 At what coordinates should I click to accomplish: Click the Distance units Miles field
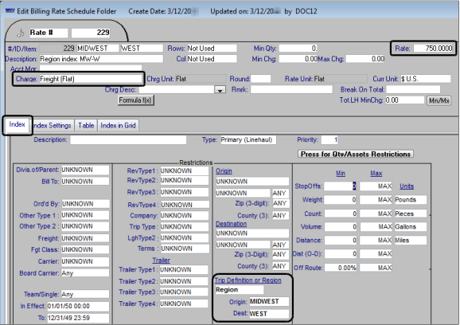coord(411,240)
